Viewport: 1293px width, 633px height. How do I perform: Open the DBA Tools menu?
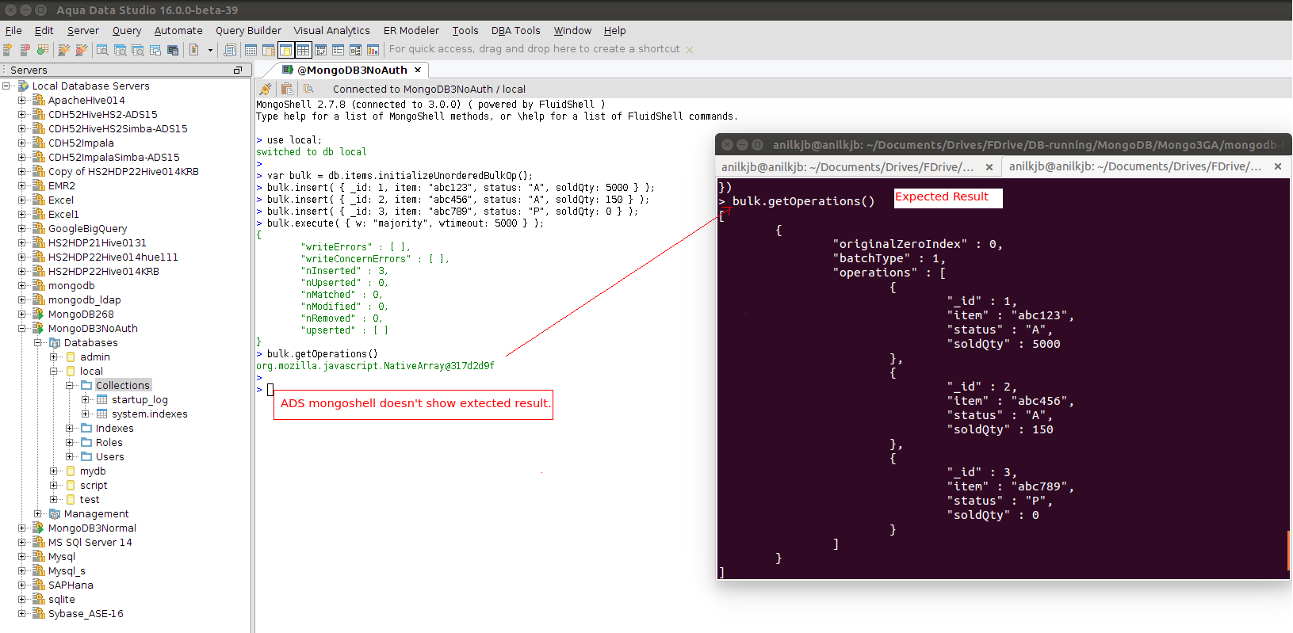click(x=515, y=31)
